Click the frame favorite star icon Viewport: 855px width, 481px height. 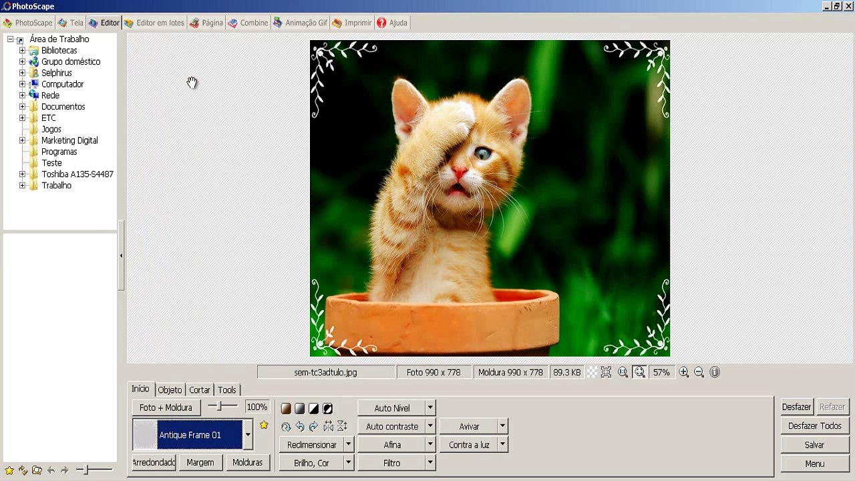tap(264, 425)
